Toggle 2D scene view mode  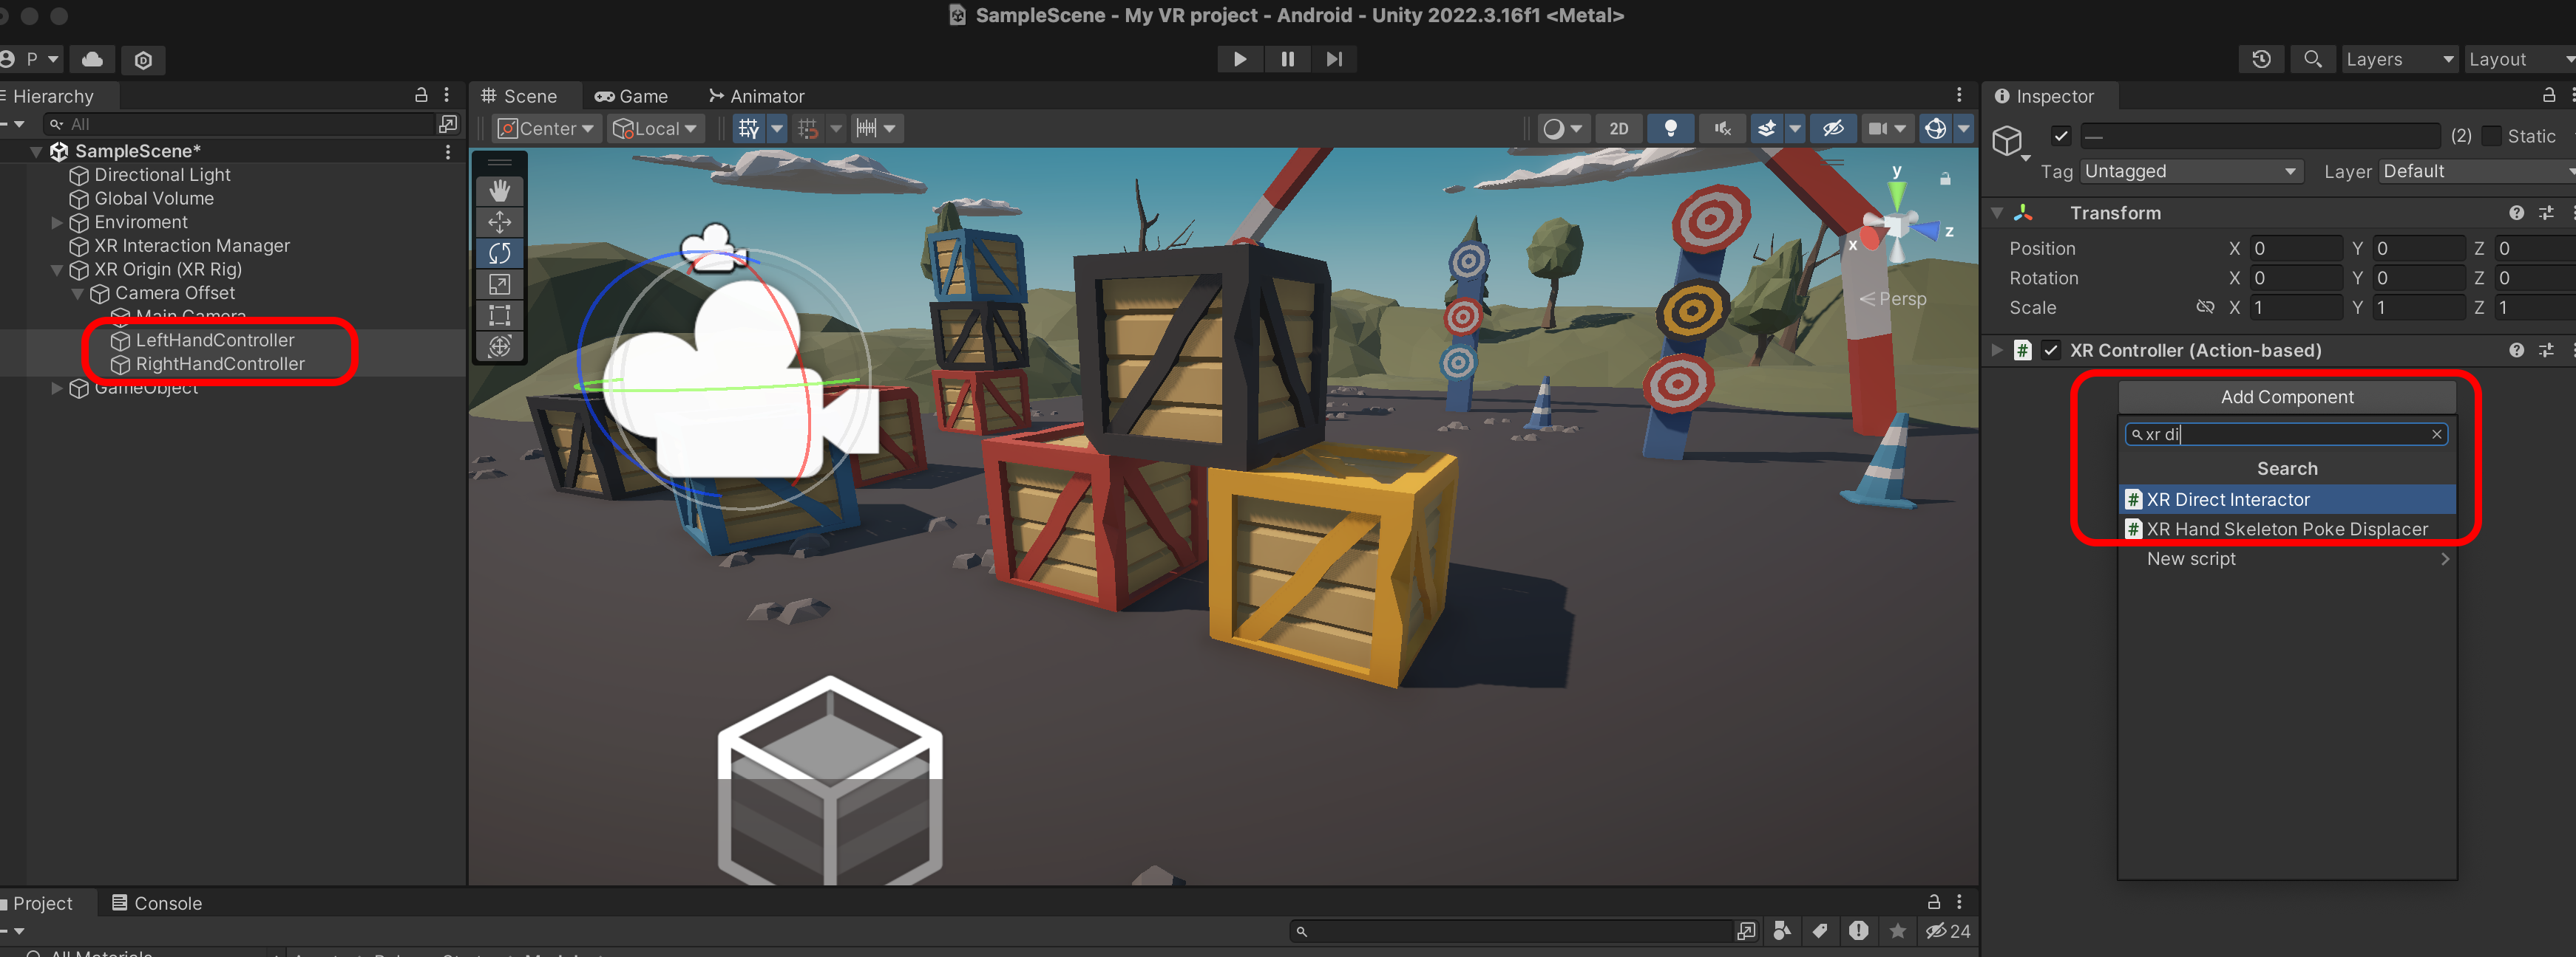[x=1618, y=129]
